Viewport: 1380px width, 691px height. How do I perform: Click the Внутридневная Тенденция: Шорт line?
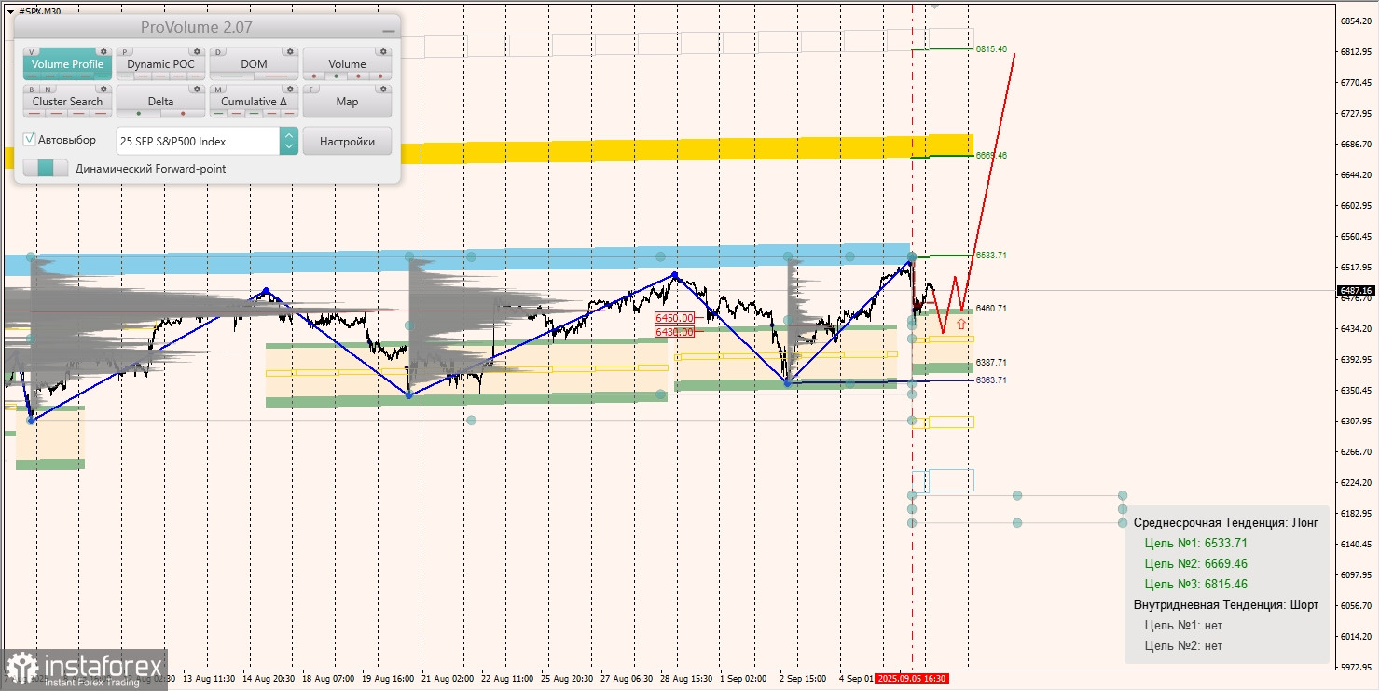[x=1226, y=604]
